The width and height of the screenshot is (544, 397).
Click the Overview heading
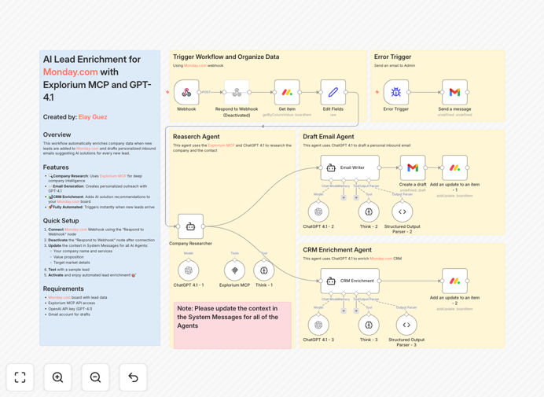click(x=57, y=134)
